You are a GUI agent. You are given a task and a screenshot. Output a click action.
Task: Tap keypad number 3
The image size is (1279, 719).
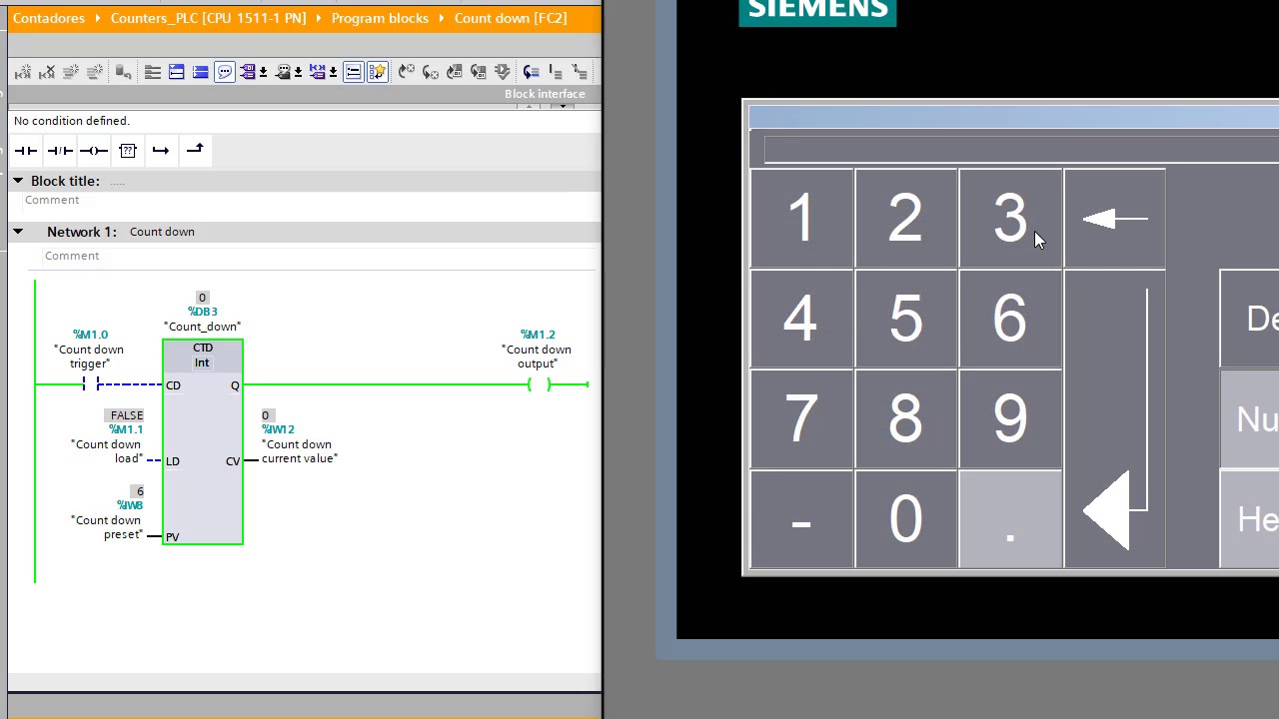click(1010, 219)
